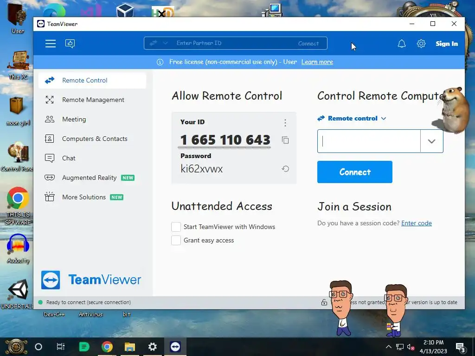Click 'Ready to connect (secure connection)' status text
The height and width of the screenshot is (356, 475).
[x=89, y=302]
